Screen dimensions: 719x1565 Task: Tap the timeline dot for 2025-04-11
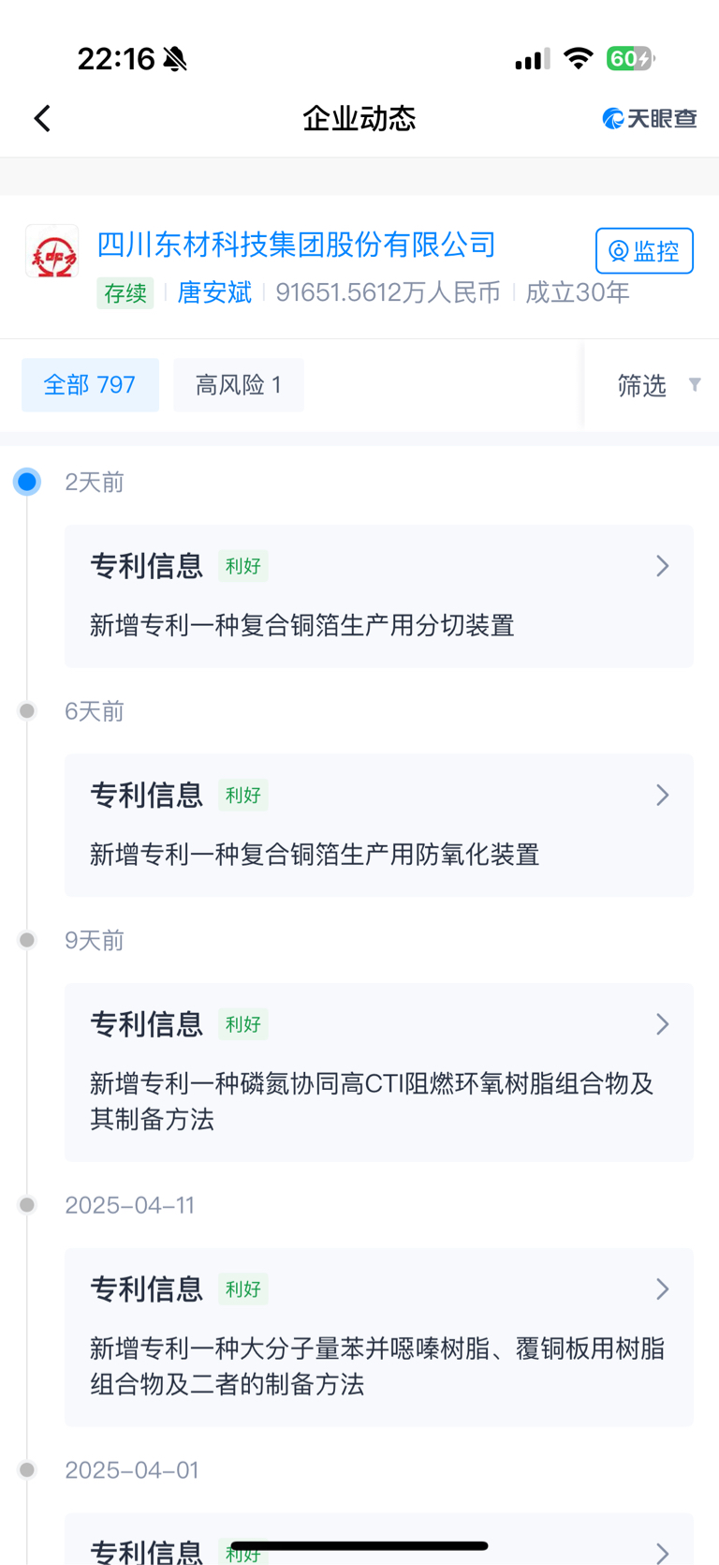[x=27, y=1205]
